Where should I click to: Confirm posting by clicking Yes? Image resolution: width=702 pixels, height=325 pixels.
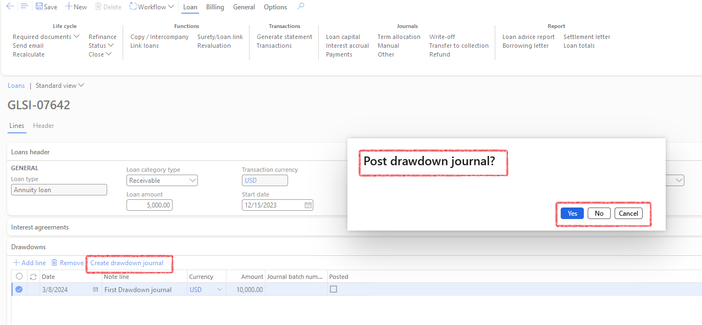click(x=572, y=214)
